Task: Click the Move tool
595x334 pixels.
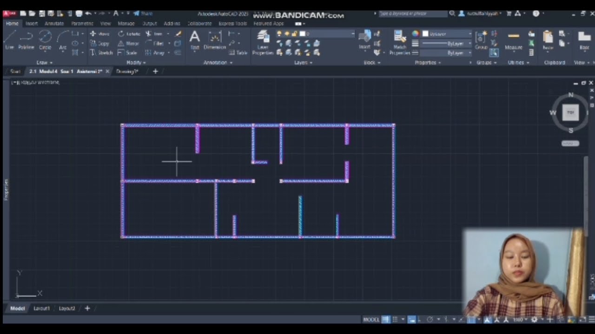Action: click(100, 34)
